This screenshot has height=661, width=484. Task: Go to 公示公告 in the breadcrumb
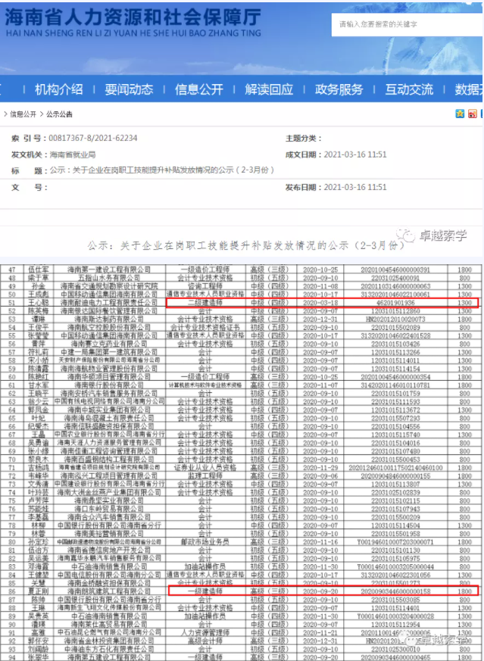coord(59,114)
